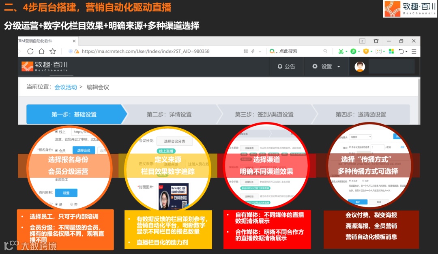Click the 取消 cancel button
Viewport: 438px width, 254px height.
(x=379, y=202)
